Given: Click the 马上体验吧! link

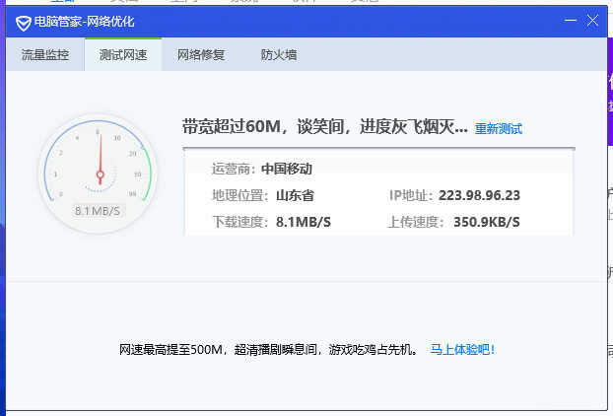Looking at the screenshot, I should pyautogui.click(x=462, y=349).
